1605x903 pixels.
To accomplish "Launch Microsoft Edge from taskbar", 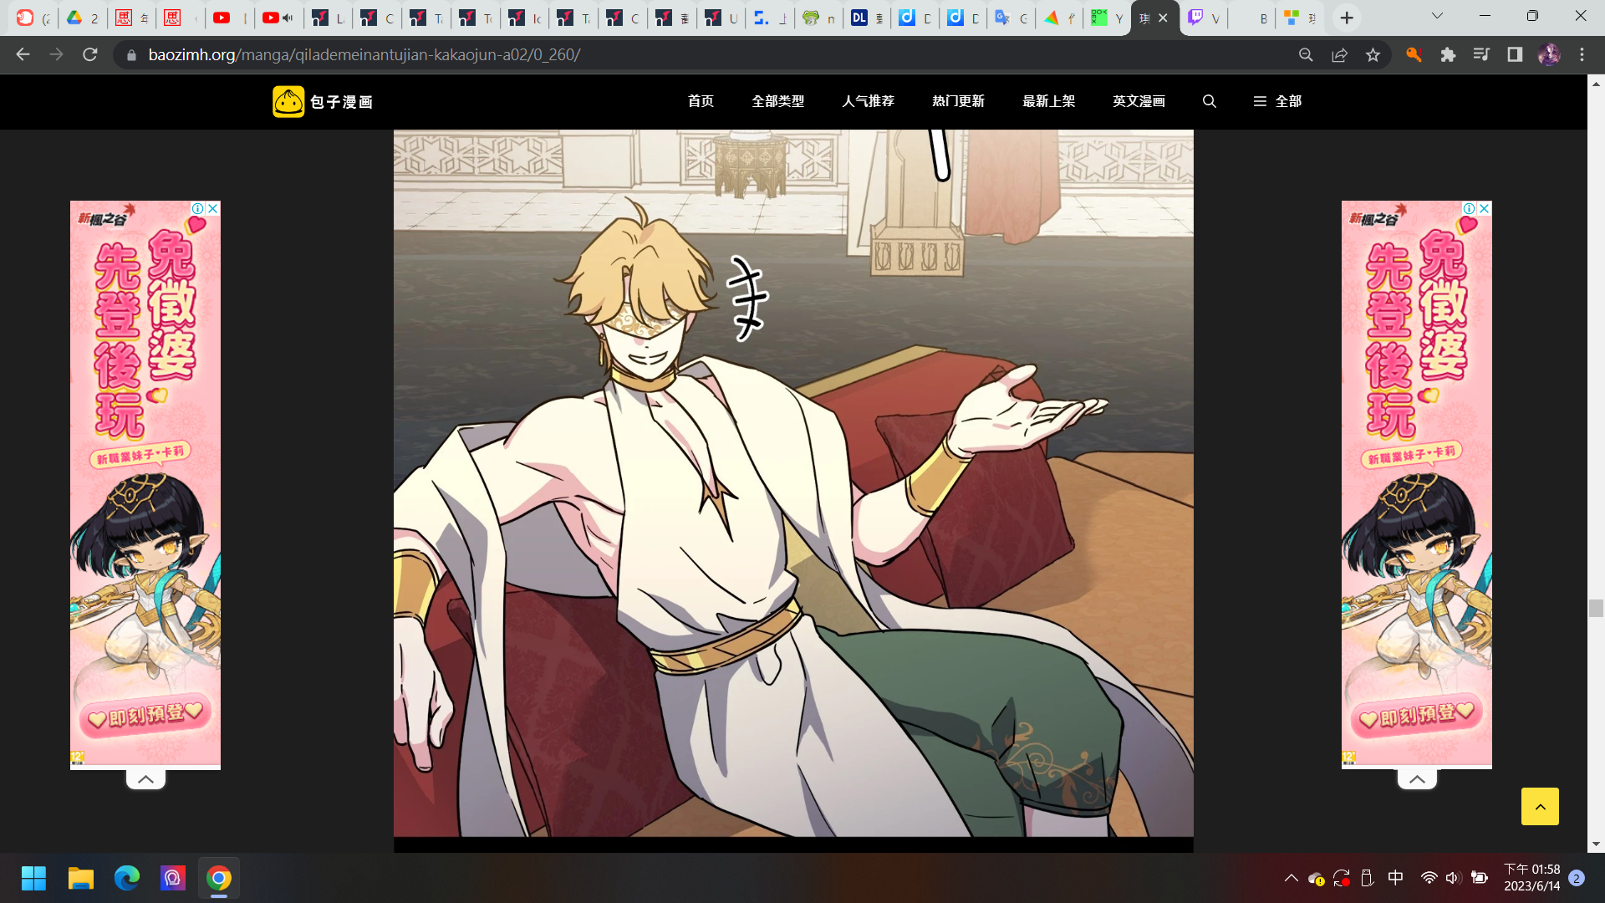I will pyautogui.click(x=126, y=878).
